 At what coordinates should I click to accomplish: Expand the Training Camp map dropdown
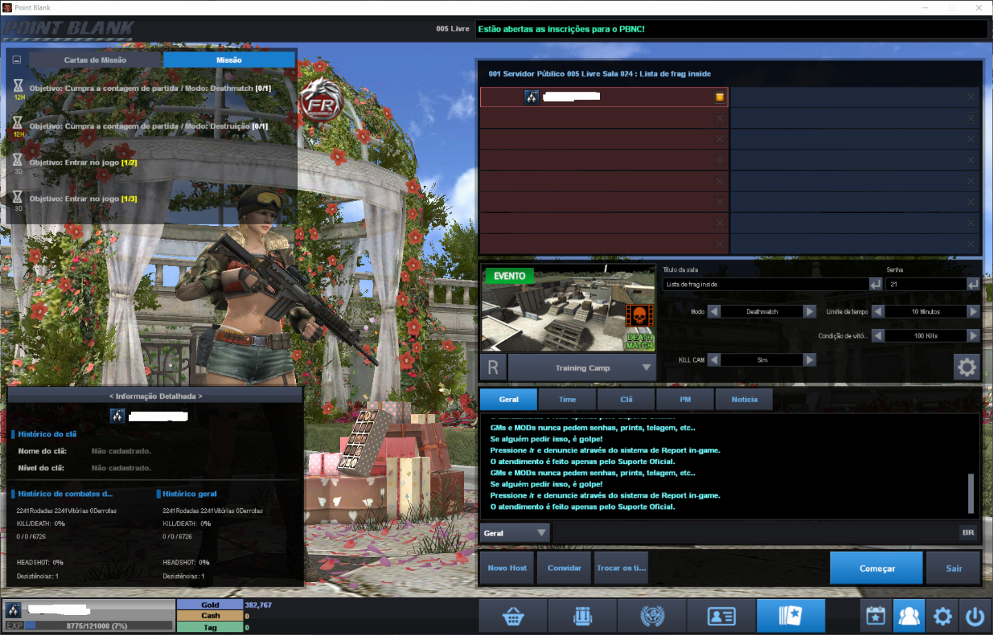646,368
